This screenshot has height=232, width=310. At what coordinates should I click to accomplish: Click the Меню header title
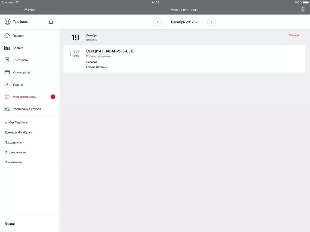pyautogui.click(x=29, y=10)
